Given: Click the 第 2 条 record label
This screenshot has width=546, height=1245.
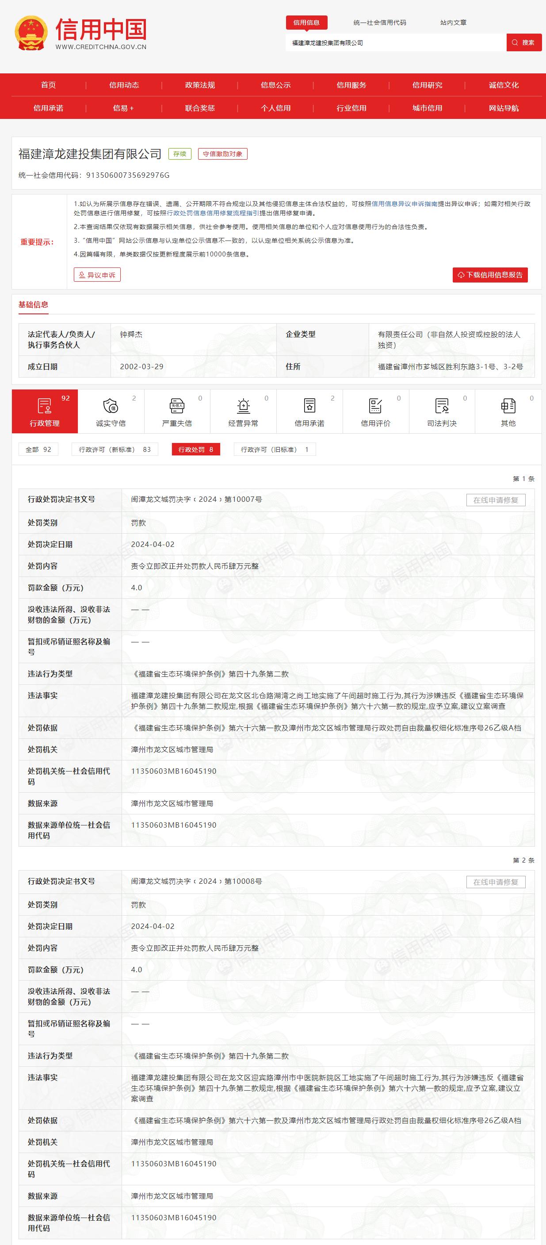Looking at the screenshot, I should (x=524, y=861).
